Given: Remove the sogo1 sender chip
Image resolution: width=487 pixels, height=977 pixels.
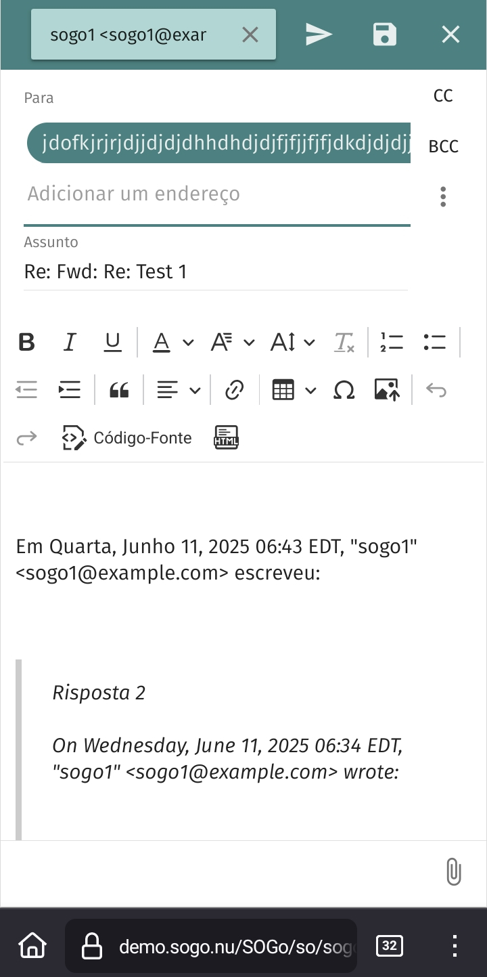Looking at the screenshot, I should pyautogui.click(x=250, y=35).
